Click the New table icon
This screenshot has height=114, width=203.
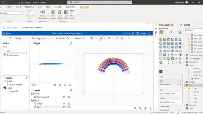coord(72,12)
